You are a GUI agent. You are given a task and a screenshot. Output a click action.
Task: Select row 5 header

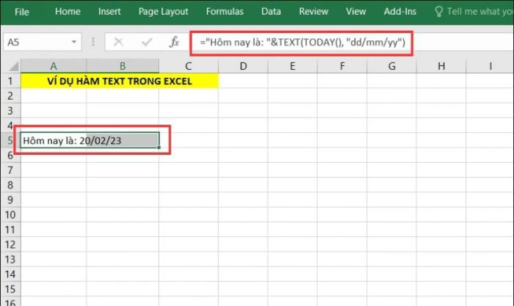(10, 140)
